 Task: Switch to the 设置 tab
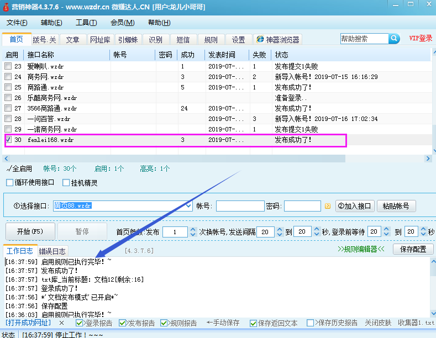238,39
